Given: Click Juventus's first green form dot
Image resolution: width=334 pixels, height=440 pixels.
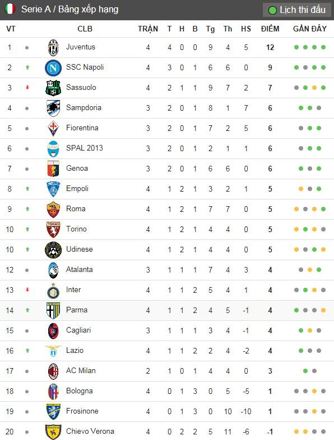Looking at the screenshot, I should [296, 47].
